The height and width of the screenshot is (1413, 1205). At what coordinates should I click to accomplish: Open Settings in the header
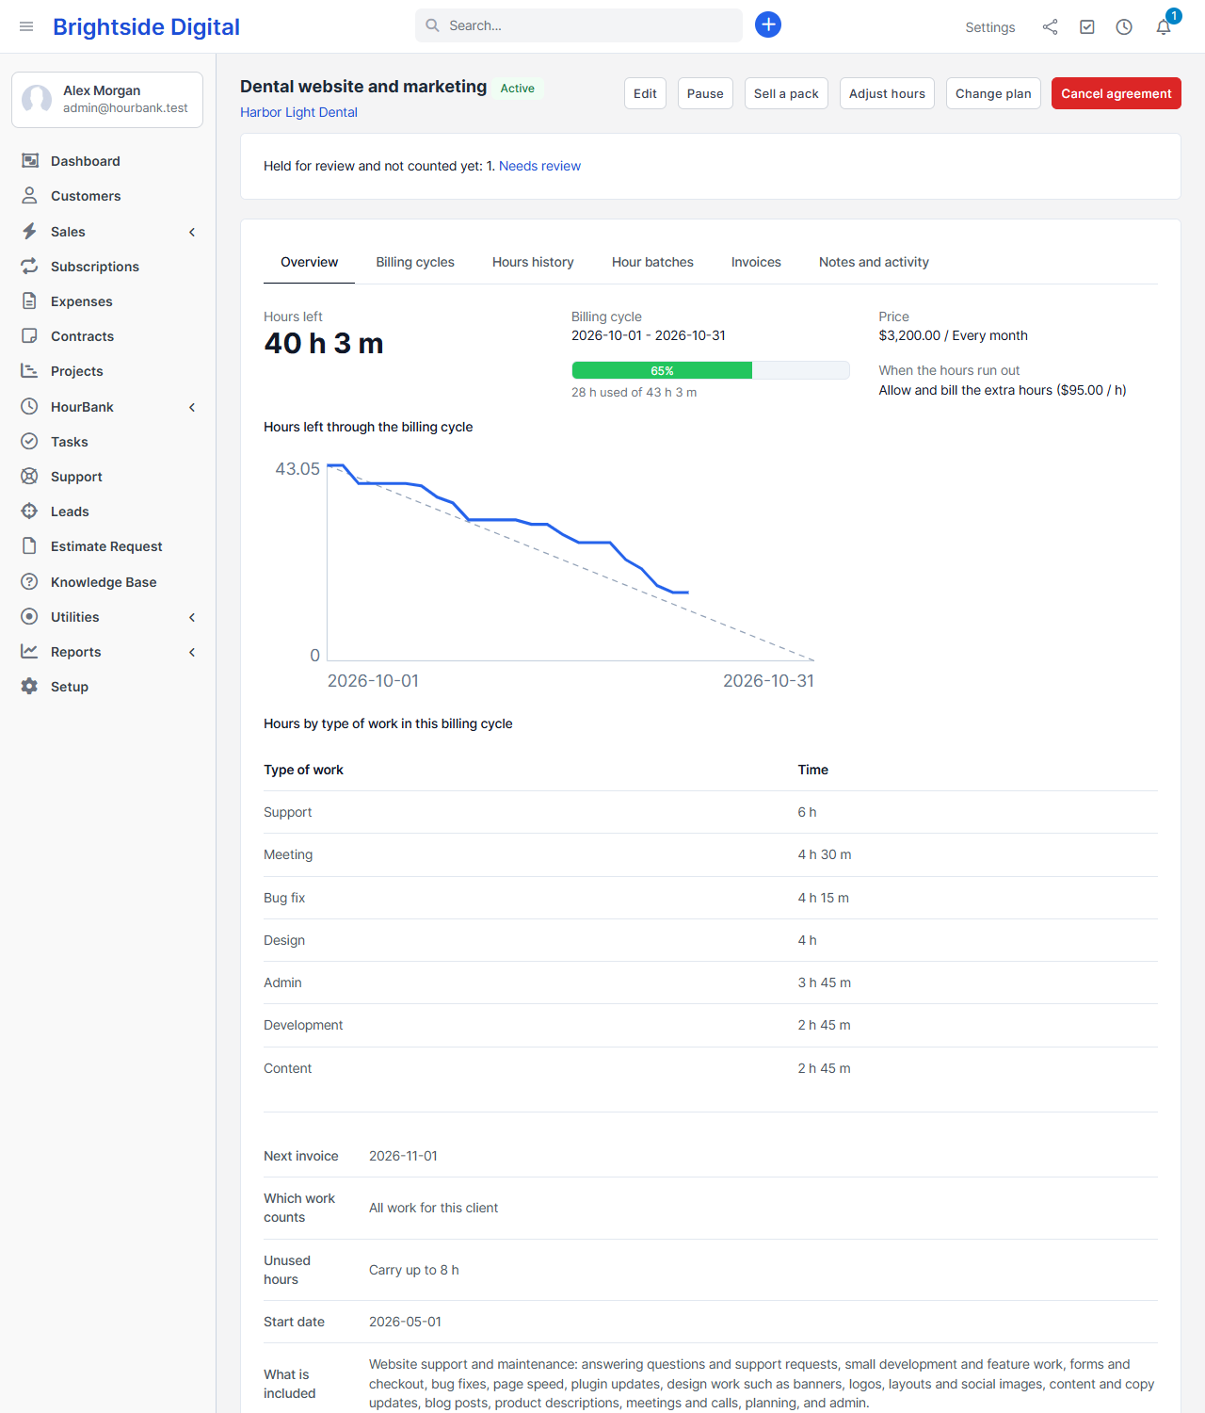(990, 27)
